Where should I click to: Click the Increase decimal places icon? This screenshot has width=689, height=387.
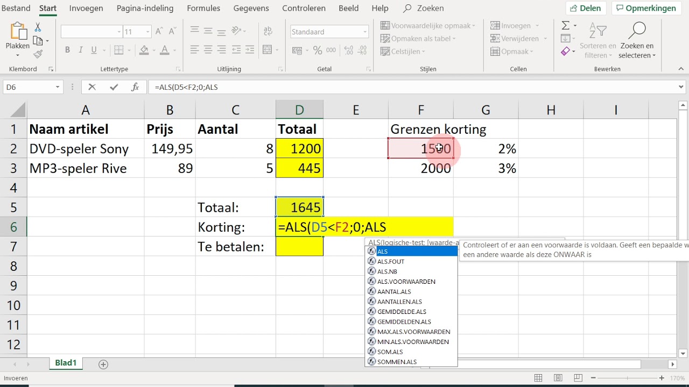[349, 50]
